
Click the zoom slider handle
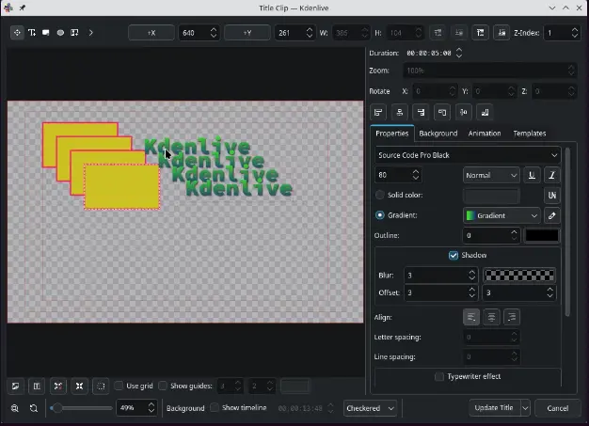pos(56,407)
